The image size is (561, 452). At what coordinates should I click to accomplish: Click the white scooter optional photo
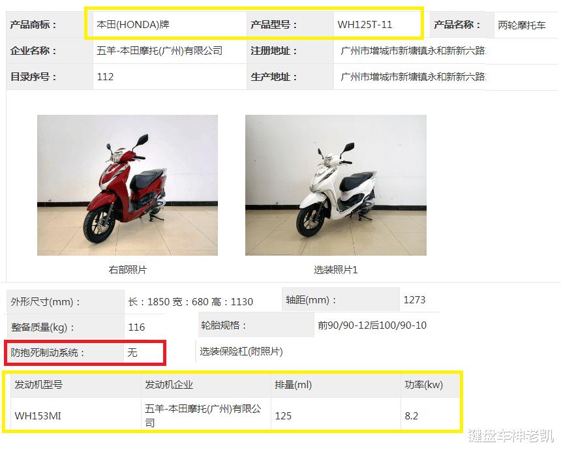point(335,185)
